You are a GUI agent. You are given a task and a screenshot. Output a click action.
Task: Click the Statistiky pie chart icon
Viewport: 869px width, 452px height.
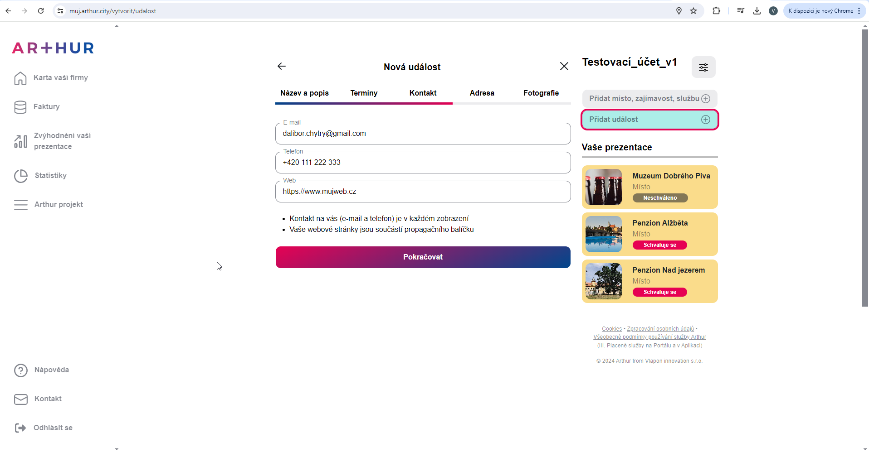tap(21, 176)
